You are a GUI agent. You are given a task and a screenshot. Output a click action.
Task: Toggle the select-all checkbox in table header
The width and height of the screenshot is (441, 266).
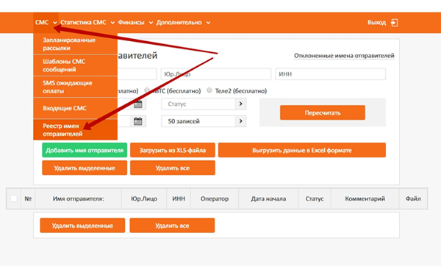13,198
